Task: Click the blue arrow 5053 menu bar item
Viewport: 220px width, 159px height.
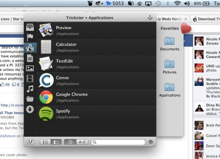Action: 115,3
